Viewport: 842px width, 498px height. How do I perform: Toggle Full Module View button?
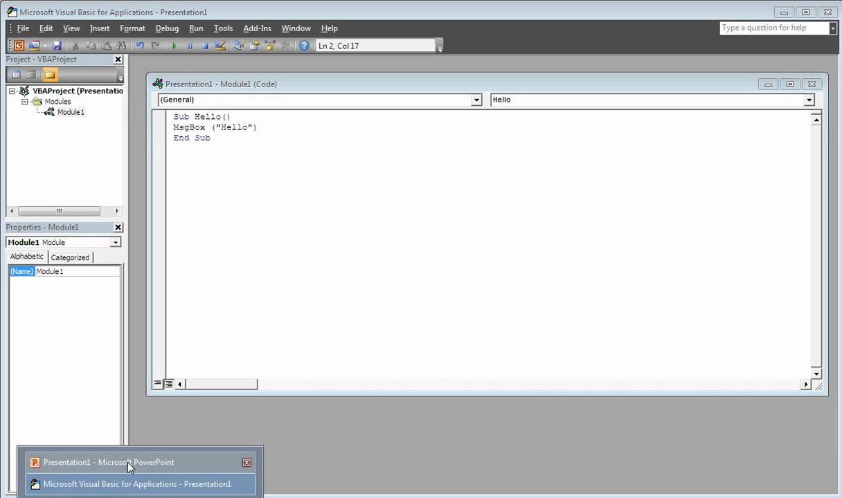(168, 384)
